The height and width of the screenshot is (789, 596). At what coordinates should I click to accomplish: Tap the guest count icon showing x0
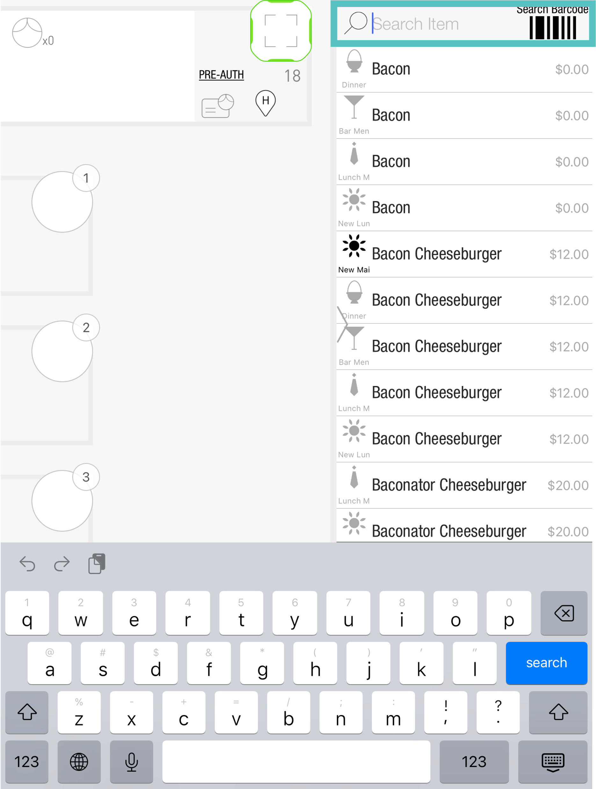[28, 33]
